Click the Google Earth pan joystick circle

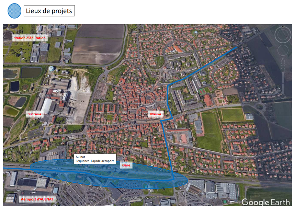point(283,50)
